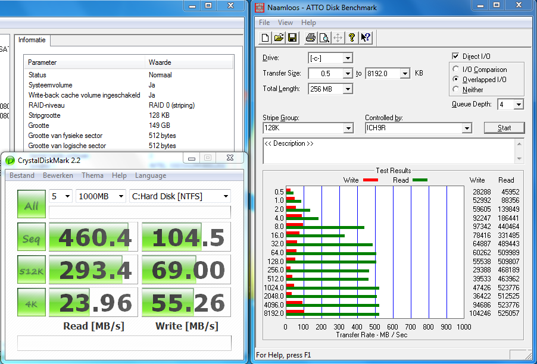Open the Help menu in ATTO Disk Benchmark
This screenshot has height=364, width=537.
(308, 23)
